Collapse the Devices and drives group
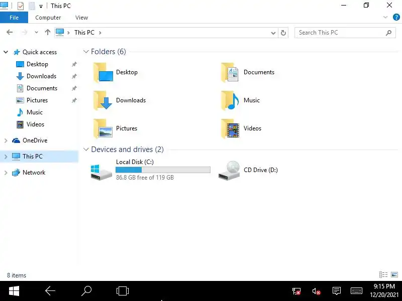402x301 pixels. [86, 149]
